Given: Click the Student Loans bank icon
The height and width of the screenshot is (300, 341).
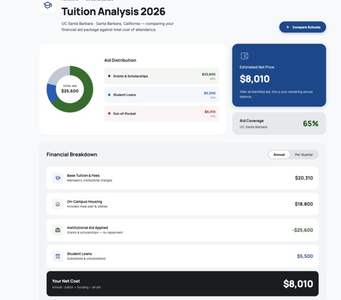Looking at the screenshot, I should click(58, 256).
